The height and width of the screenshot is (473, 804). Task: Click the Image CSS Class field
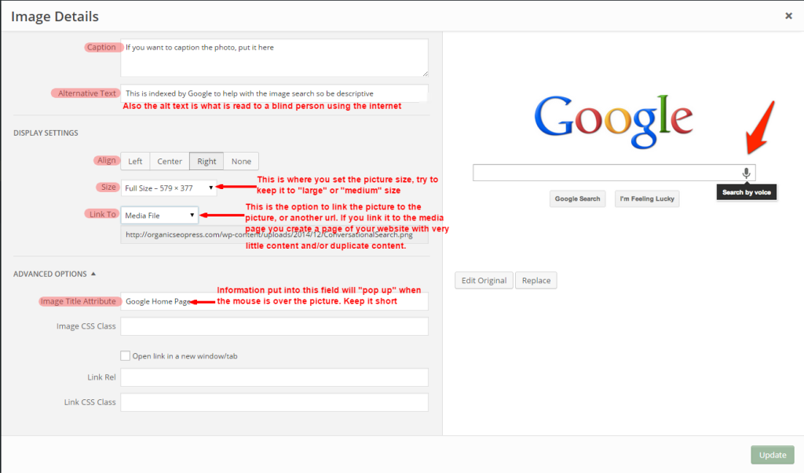(275, 326)
